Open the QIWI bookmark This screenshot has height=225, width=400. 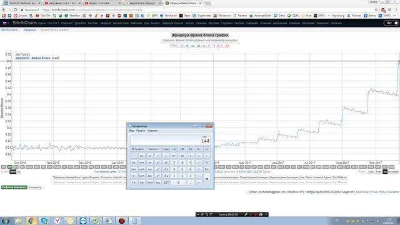pyautogui.click(x=152, y=16)
